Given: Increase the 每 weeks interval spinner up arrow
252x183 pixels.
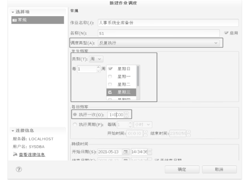Looking at the screenshot, I should [x=98, y=67].
